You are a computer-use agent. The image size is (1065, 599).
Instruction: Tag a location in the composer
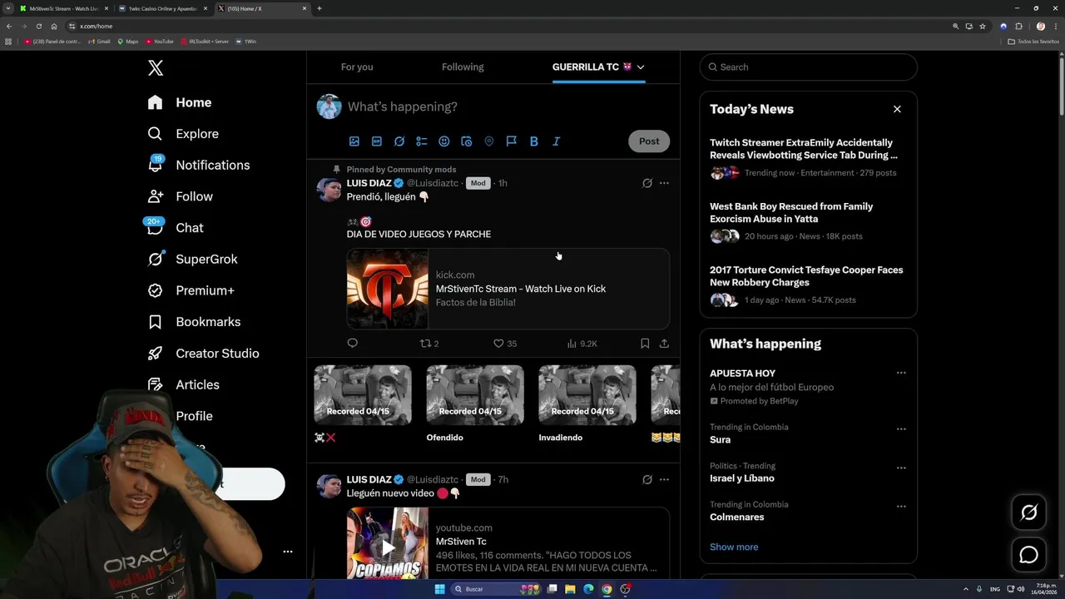pos(489,141)
